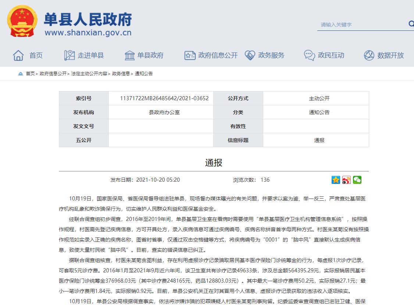Click the national emblem logo
The image size is (414, 305).
tap(22, 22)
